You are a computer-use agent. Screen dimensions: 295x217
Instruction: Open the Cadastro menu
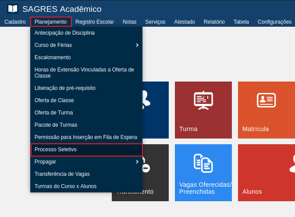click(x=15, y=21)
